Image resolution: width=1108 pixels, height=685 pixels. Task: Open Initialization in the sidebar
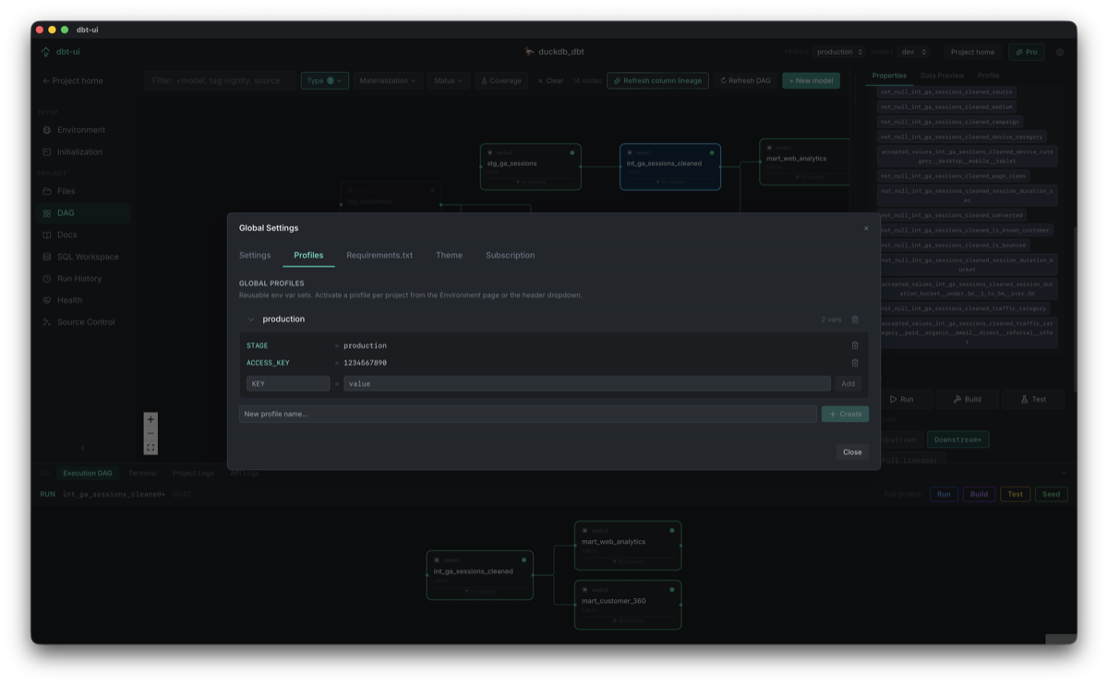coord(79,151)
